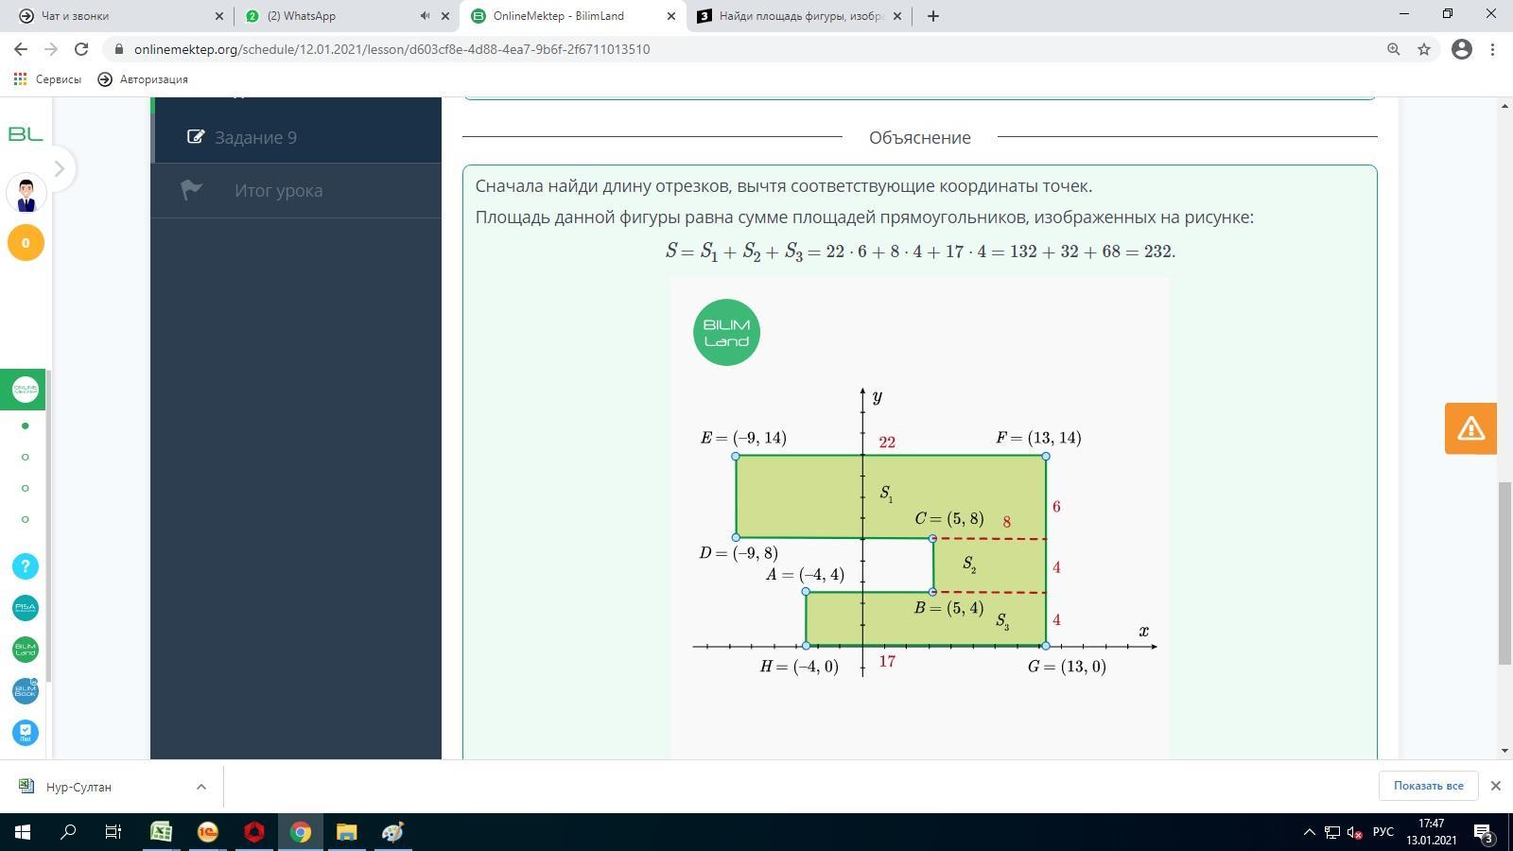Viewport: 1513px width, 851px height.
Task: Mute the WhatsApp tab audio icon
Action: click(425, 16)
